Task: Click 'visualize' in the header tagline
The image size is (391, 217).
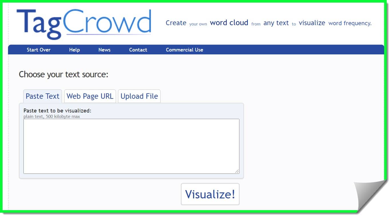Action: click(x=312, y=23)
